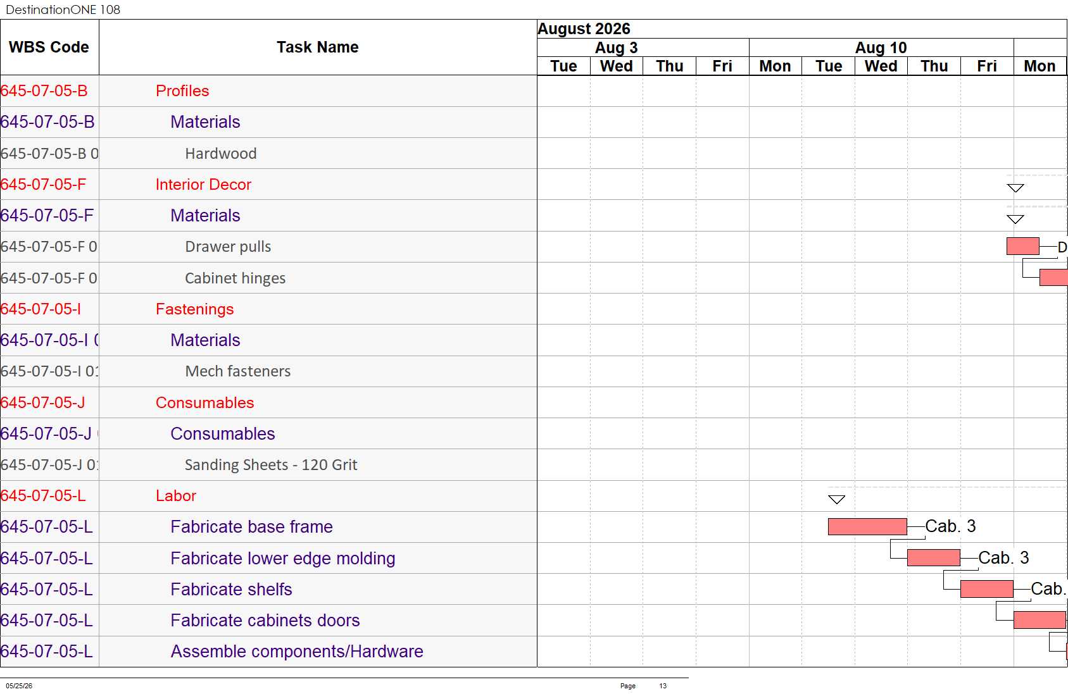This screenshot has height=694, width=1068.
Task: Click WBS code 645-07-05-J in red Consumables row
Action: (42, 403)
